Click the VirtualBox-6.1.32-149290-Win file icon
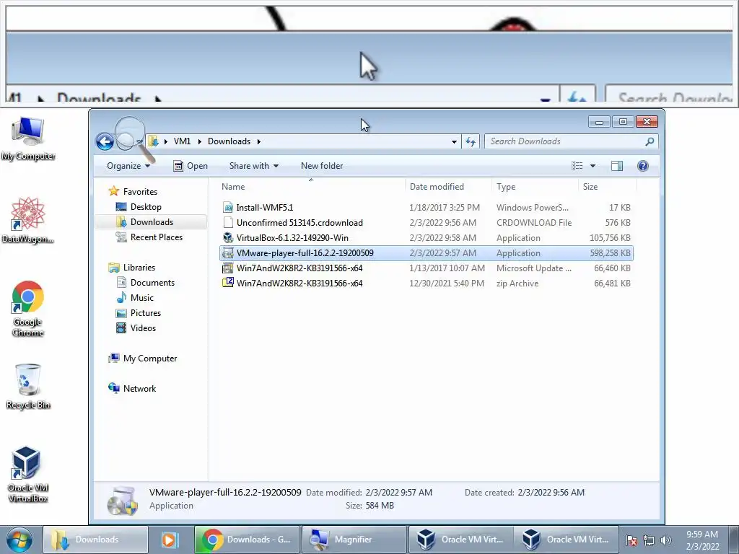 coord(228,237)
